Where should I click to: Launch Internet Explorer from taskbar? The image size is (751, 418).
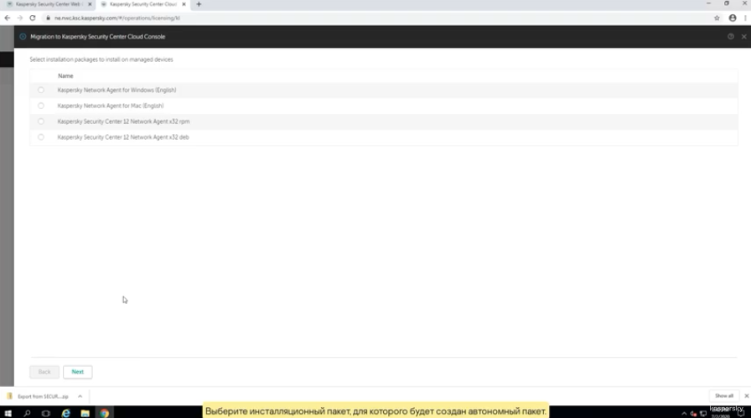pyautogui.click(x=65, y=413)
